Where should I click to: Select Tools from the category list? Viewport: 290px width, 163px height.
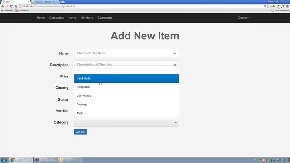[126, 113]
